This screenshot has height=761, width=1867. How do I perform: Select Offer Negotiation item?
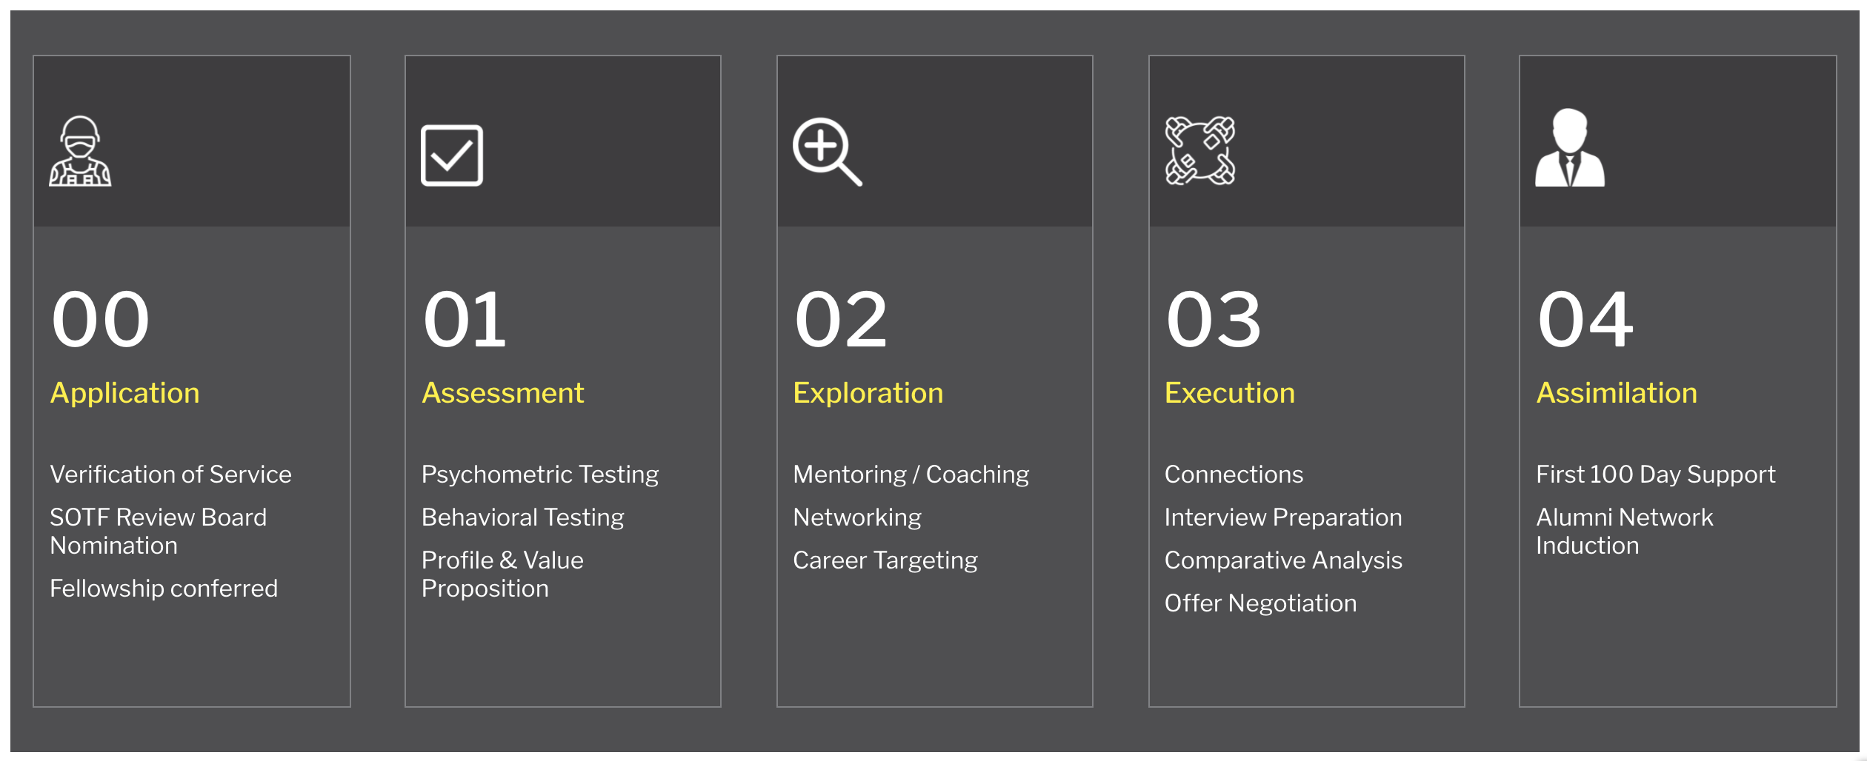pyautogui.click(x=1260, y=603)
